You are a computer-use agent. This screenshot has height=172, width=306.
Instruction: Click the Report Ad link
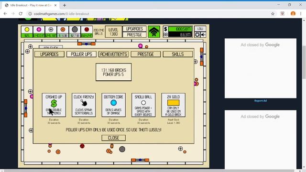pyautogui.click(x=260, y=101)
